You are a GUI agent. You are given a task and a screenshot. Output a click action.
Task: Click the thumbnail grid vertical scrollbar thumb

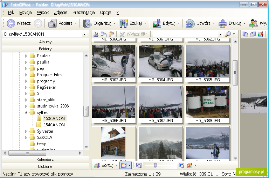(235, 73)
